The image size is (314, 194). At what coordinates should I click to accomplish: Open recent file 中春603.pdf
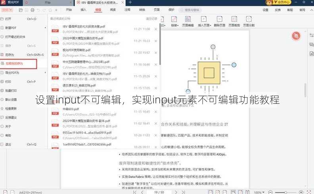[104, 112]
